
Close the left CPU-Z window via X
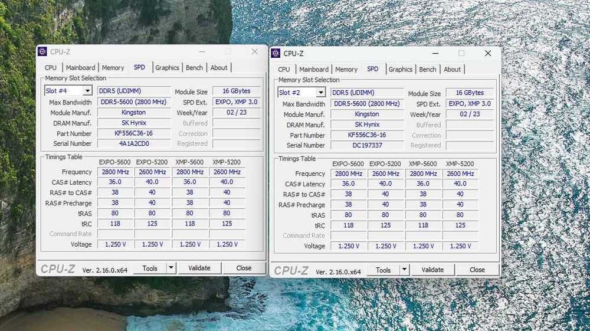[x=255, y=51]
